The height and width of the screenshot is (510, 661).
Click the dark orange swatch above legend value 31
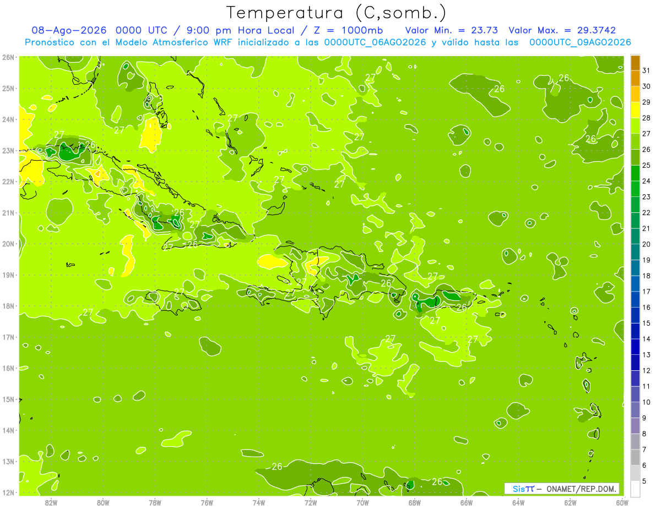[x=635, y=63]
